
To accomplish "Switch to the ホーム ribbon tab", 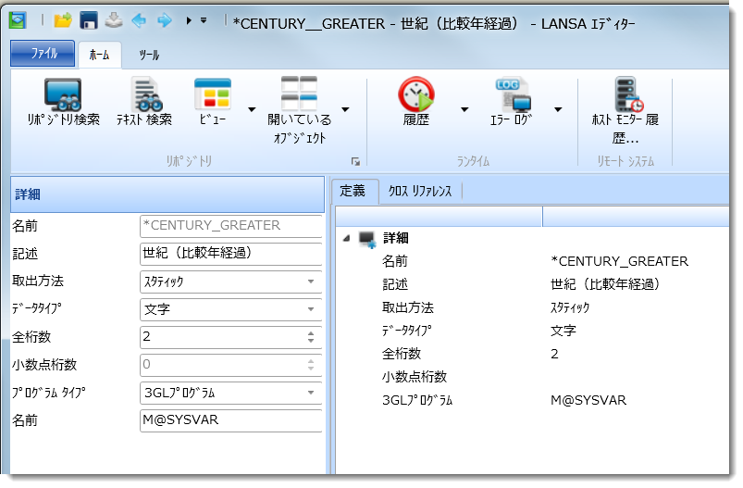I will [100, 55].
